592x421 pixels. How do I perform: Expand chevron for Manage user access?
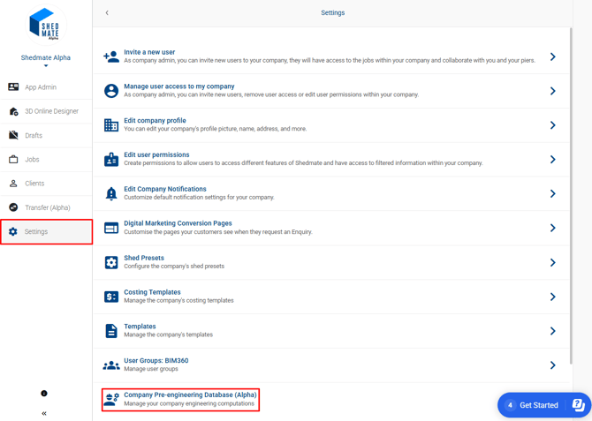click(x=553, y=91)
